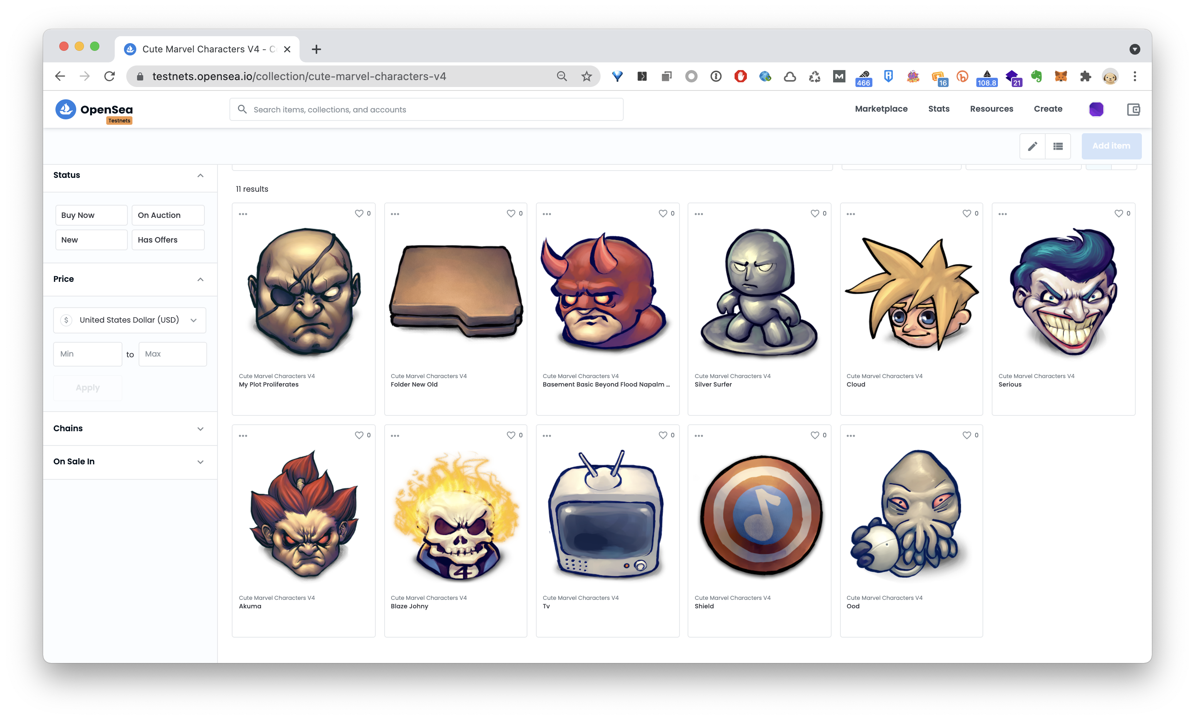Open the wallet panel icon top right
The image size is (1195, 720).
click(1134, 109)
